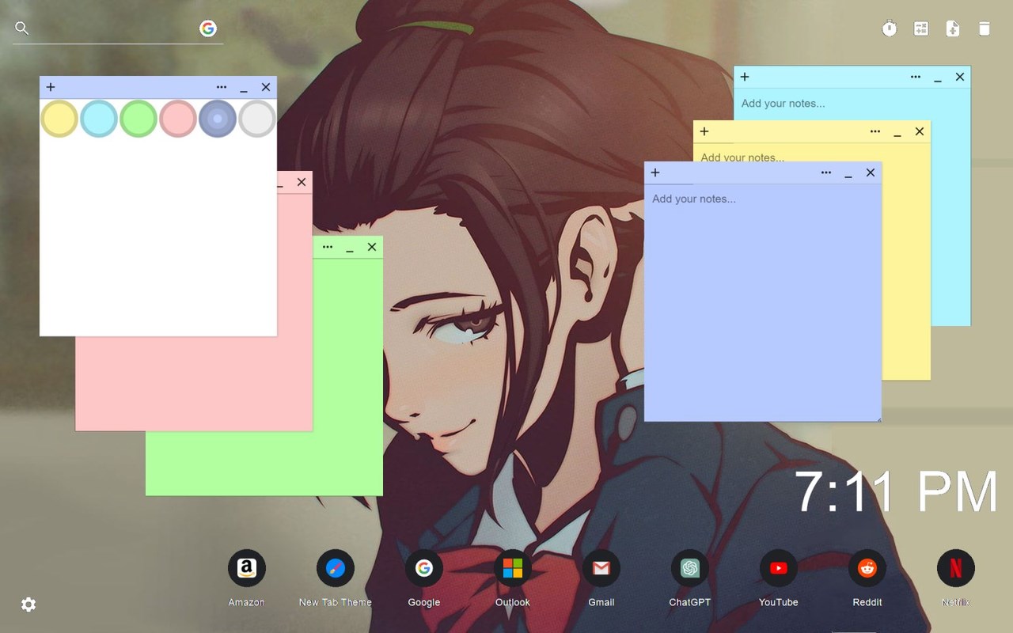The width and height of the screenshot is (1013, 633).
Task: Open the white note's three-dot menu
Action: coord(222,87)
